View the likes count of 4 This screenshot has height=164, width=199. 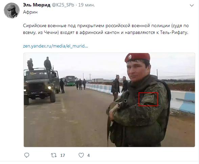88,156
